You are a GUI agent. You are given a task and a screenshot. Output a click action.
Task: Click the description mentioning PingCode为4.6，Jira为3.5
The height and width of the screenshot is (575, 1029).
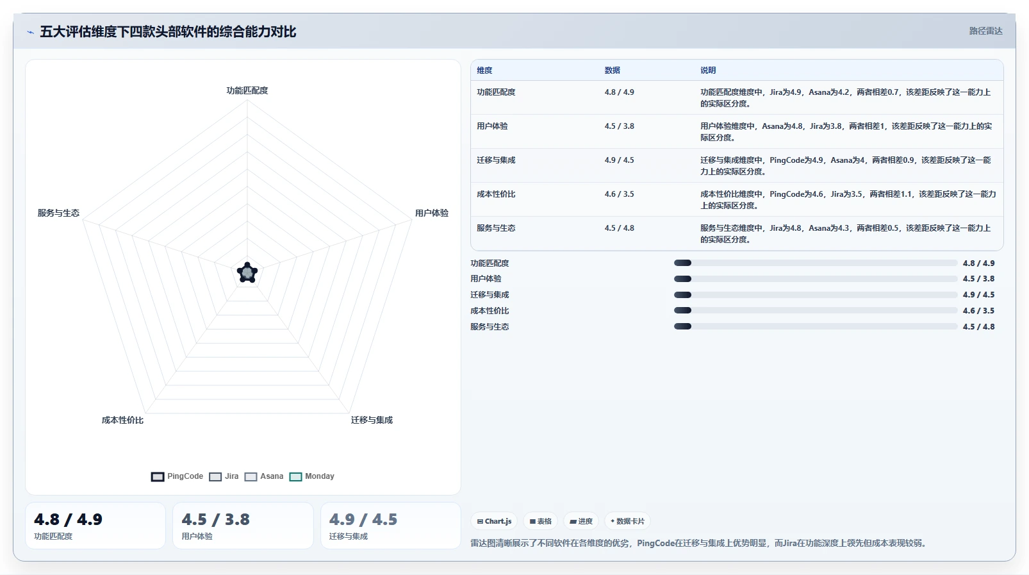click(x=848, y=200)
